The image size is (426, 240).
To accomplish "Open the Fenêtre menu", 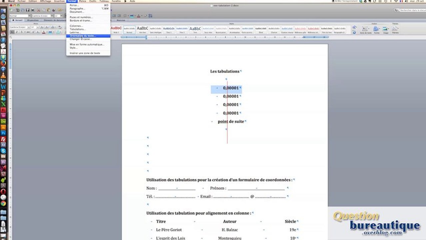I will click(x=116, y=1).
